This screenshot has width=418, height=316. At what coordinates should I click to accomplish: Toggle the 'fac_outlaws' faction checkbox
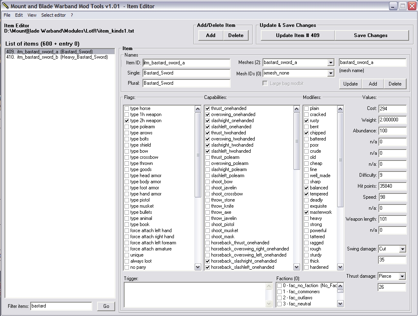tap(280, 298)
